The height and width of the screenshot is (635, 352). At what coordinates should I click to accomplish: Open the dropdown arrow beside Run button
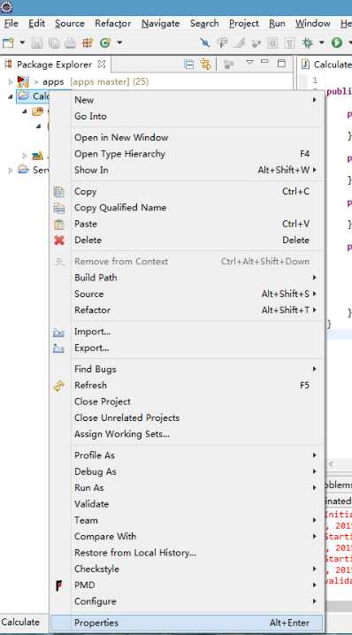(348, 42)
